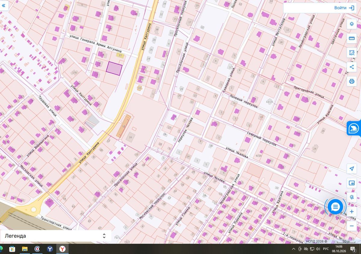Open File Explorer from the taskbar
Viewport: 361px width, 254px height.
click(x=25, y=249)
